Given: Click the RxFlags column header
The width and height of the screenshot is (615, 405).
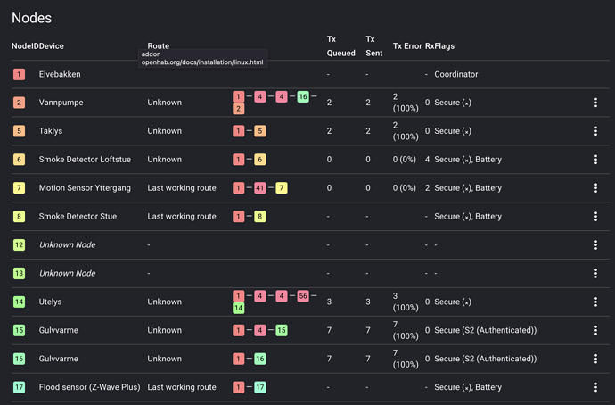Looking at the screenshot, I should tap(440, 45).
